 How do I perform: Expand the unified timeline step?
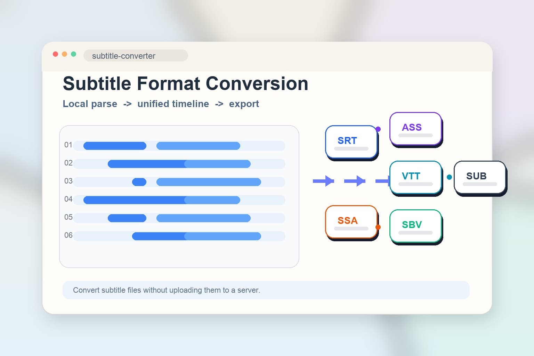point(173,104)
